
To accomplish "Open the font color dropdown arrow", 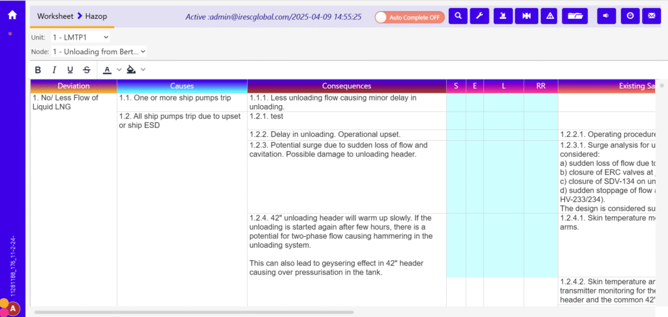I will pos(119,70).
